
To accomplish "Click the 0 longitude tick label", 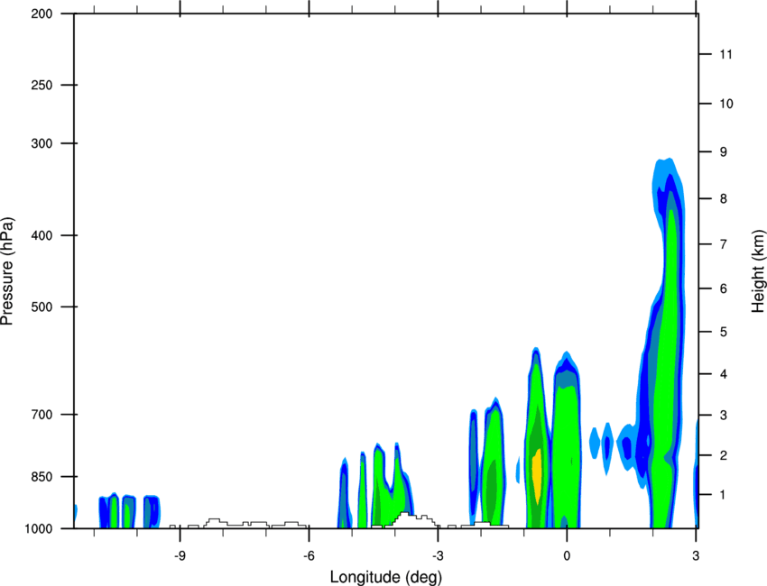I will click(567, 555).
